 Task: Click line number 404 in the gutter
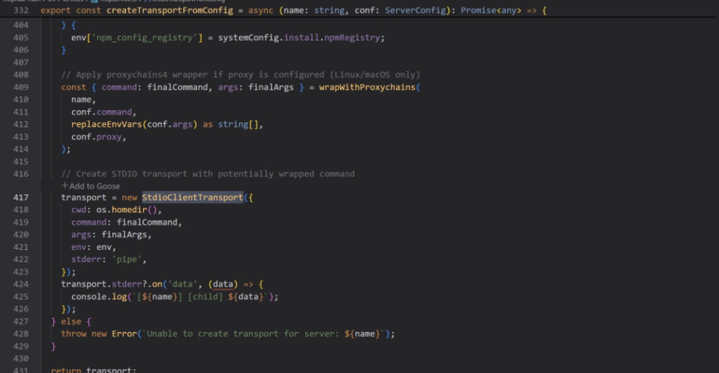[x=21, y=25]
